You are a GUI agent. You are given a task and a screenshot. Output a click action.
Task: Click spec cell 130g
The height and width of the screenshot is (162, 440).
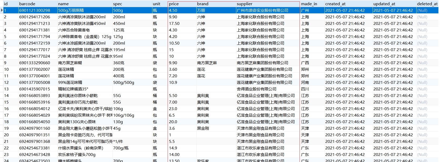(132, 122)
